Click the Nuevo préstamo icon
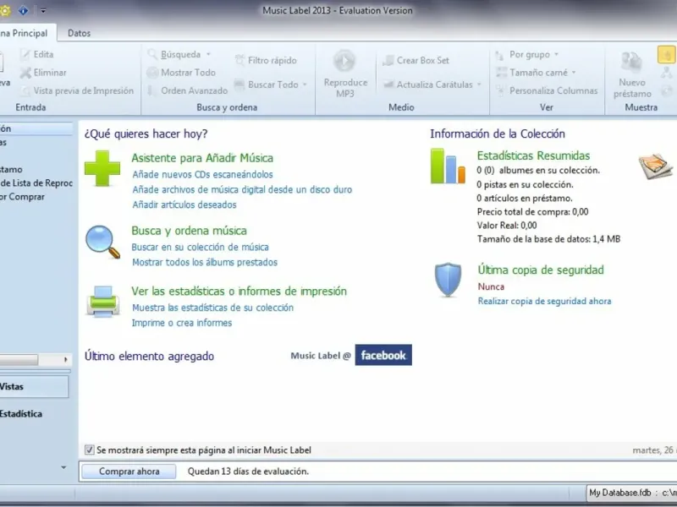The image size is (677, 507). [x=631, y=61]
